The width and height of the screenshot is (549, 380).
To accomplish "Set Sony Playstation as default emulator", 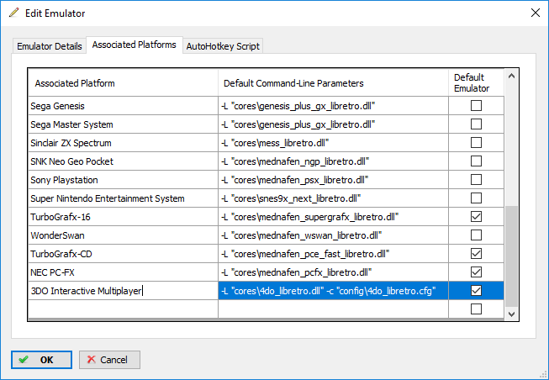I will click(476, 180).
